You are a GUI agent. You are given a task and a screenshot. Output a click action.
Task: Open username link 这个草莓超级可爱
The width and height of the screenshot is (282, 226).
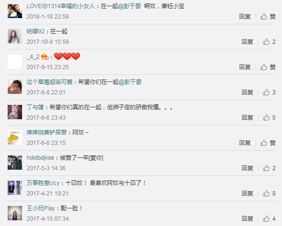coord(50,82)
